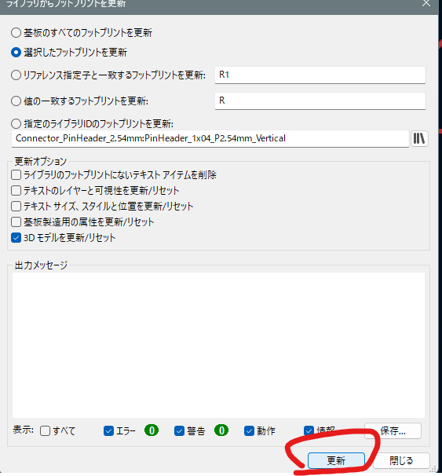442x476 pixels.
Task: Focus the reference designator field containing R1
Action: (320, 75)
